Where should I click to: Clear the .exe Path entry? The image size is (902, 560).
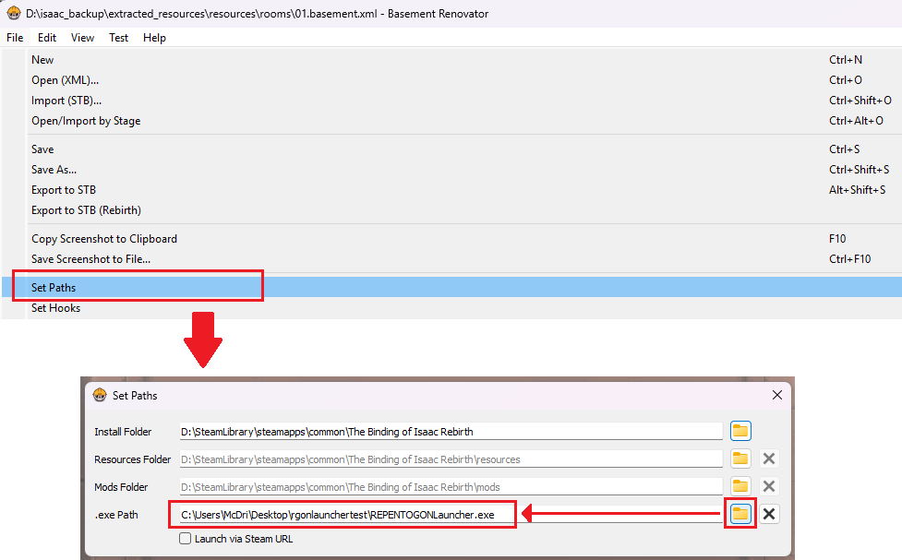[769, 514]
